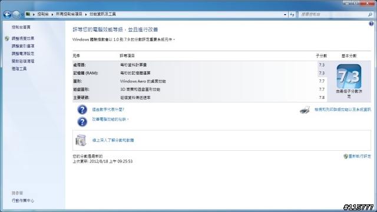The image size is (377, 212).
Task: Open 檢視和列印詳細效能以及系統資訊 link
Action: (343, 110)
